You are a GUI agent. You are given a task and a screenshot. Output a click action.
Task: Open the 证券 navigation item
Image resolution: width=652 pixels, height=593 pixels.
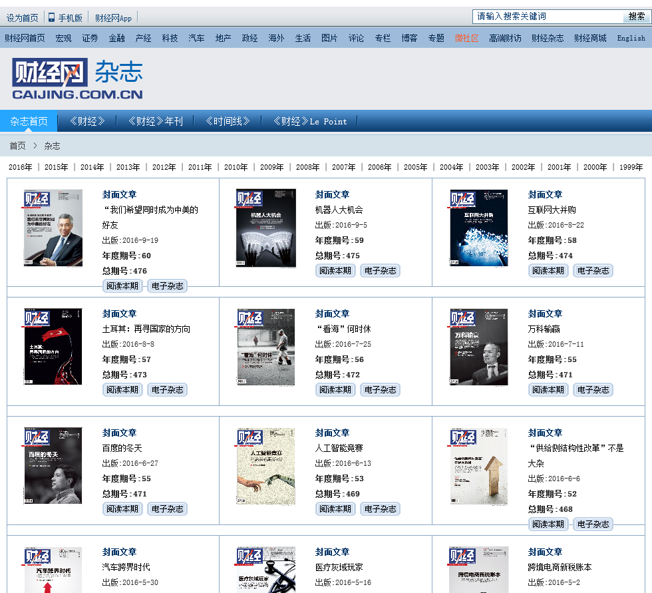coord(90,38)
